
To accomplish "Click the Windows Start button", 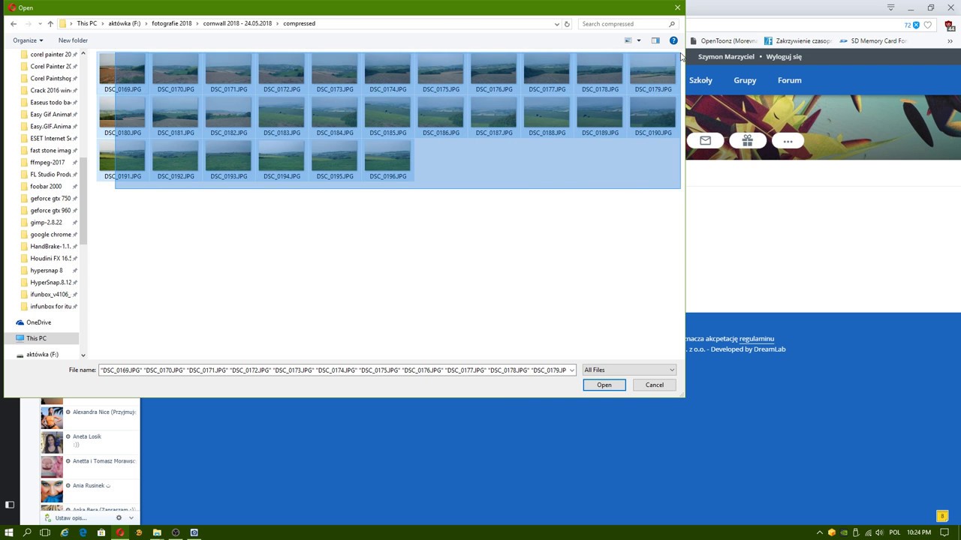I will pos(9,532).
